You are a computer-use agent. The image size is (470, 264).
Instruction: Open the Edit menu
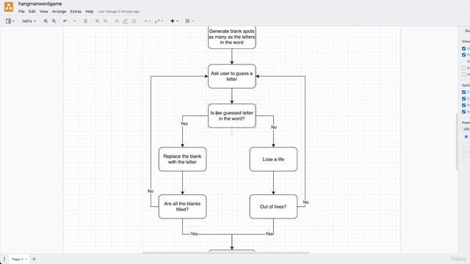(32, 12)
